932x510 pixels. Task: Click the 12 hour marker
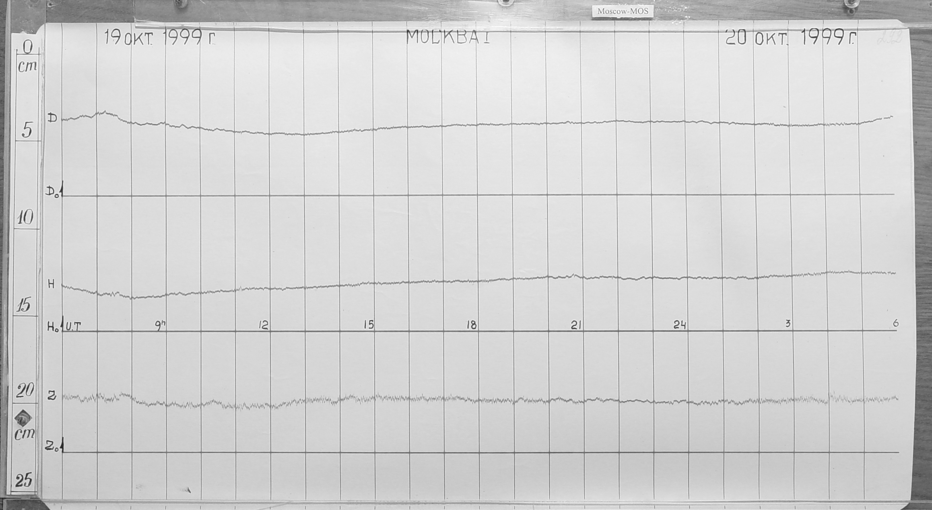263,325
